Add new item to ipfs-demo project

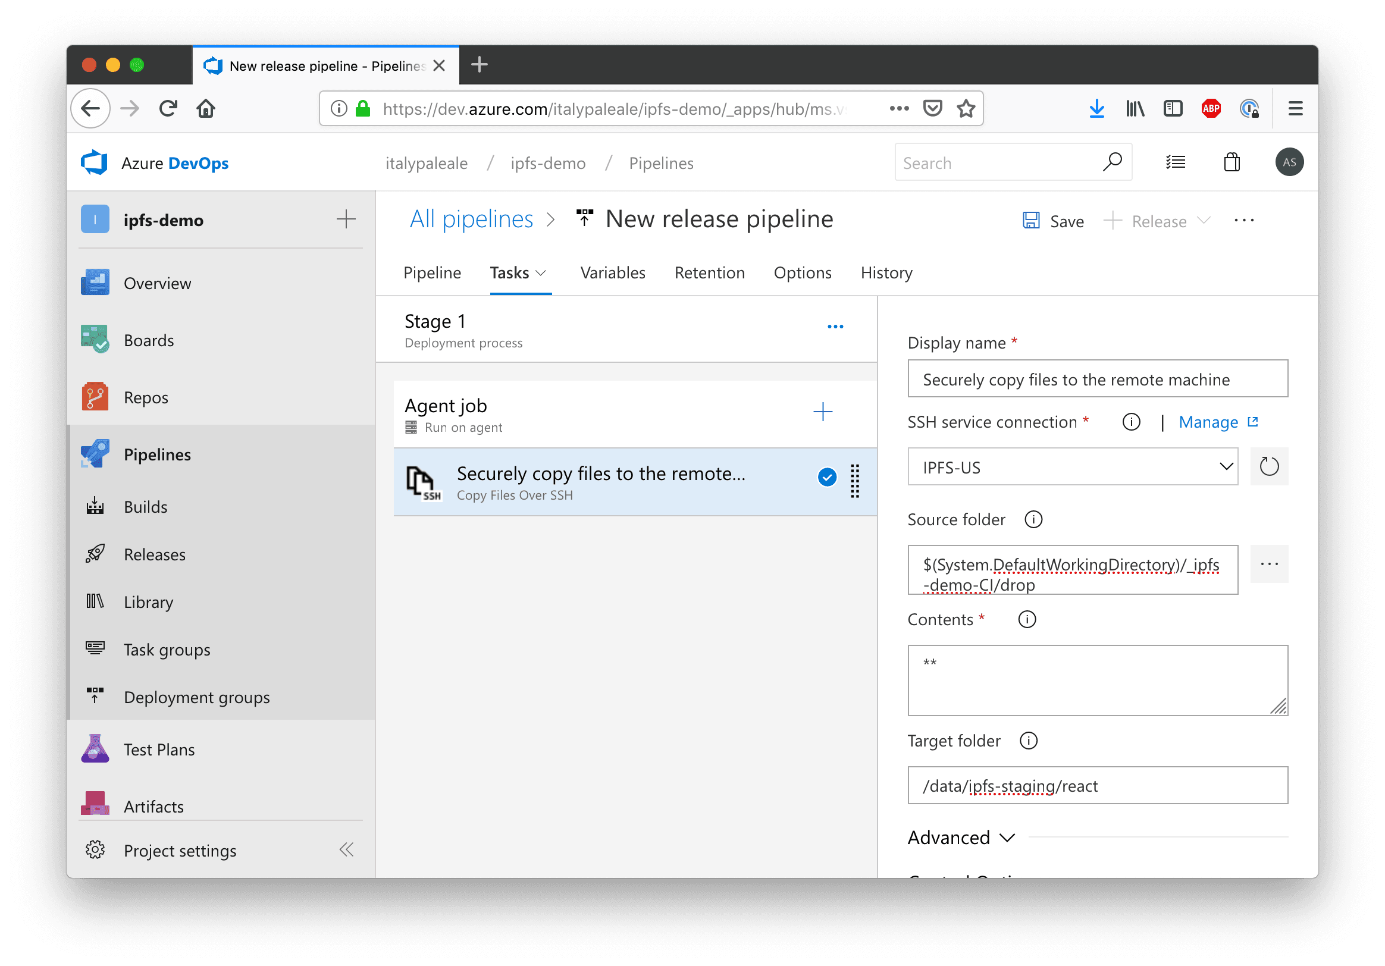pos(346,219)
